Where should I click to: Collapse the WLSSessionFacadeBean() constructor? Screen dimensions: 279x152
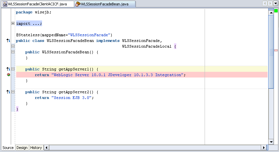point(13,52)
